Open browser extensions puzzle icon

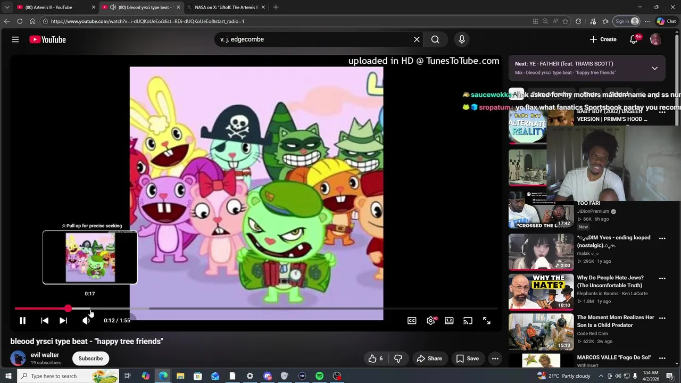coord(578,21)
